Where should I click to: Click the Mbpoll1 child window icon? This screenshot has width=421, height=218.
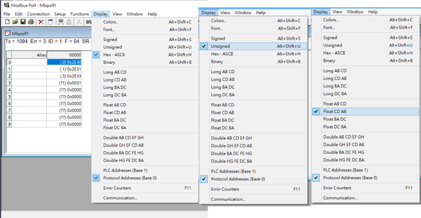8,33
